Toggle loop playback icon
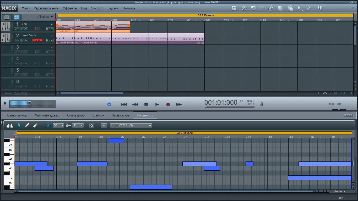 pos(109,104)
